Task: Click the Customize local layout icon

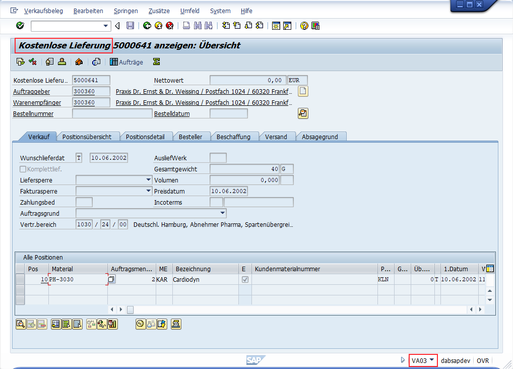Action: point(315,26)
